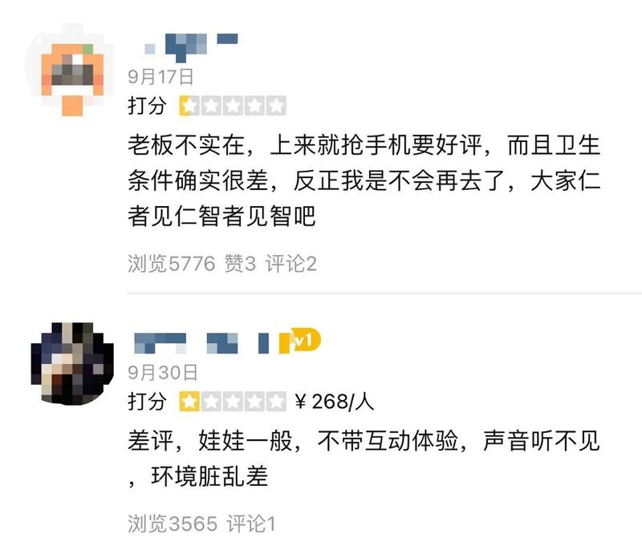
Task: Open 评论1 comments on second review
Action: (251, 524)
